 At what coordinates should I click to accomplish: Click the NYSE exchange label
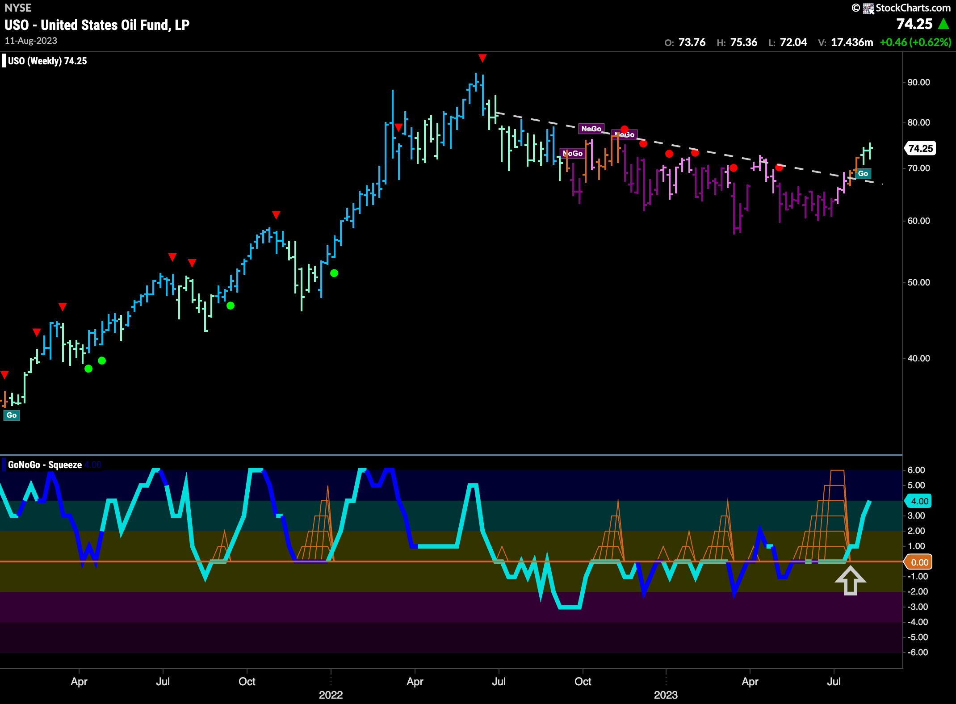click(18, 8)
